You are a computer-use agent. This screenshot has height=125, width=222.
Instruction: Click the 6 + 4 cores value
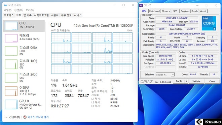(x=193, y=74)
